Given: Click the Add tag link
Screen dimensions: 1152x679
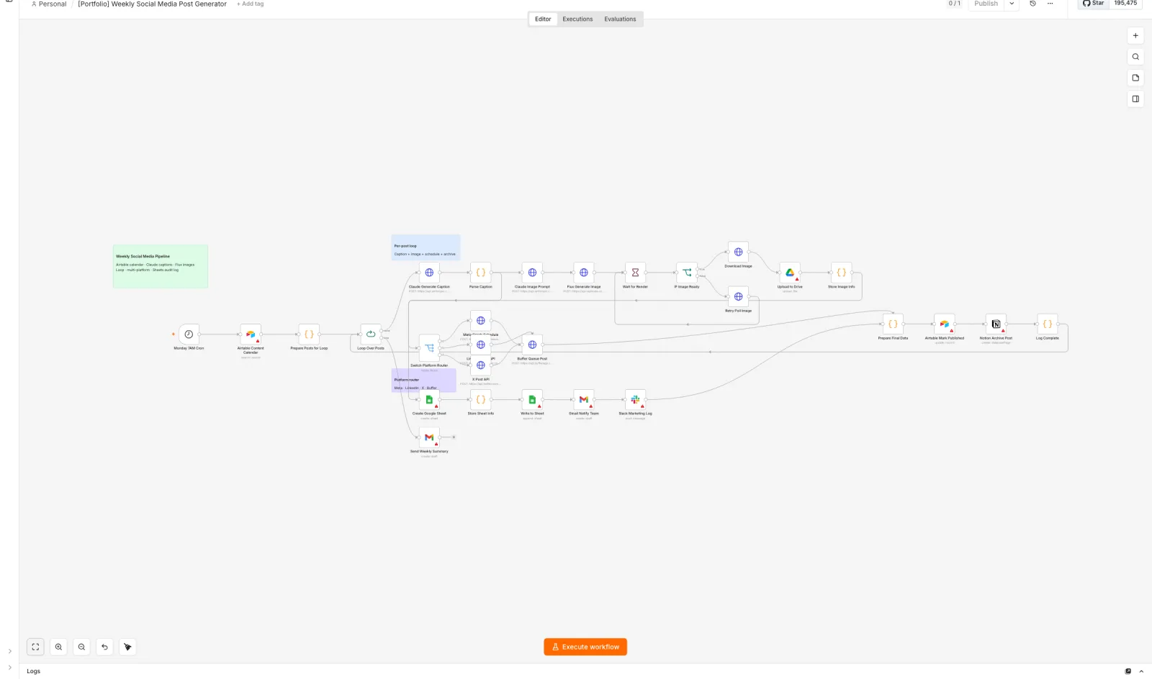Looking at the screenshot, I should coord(251,4).
